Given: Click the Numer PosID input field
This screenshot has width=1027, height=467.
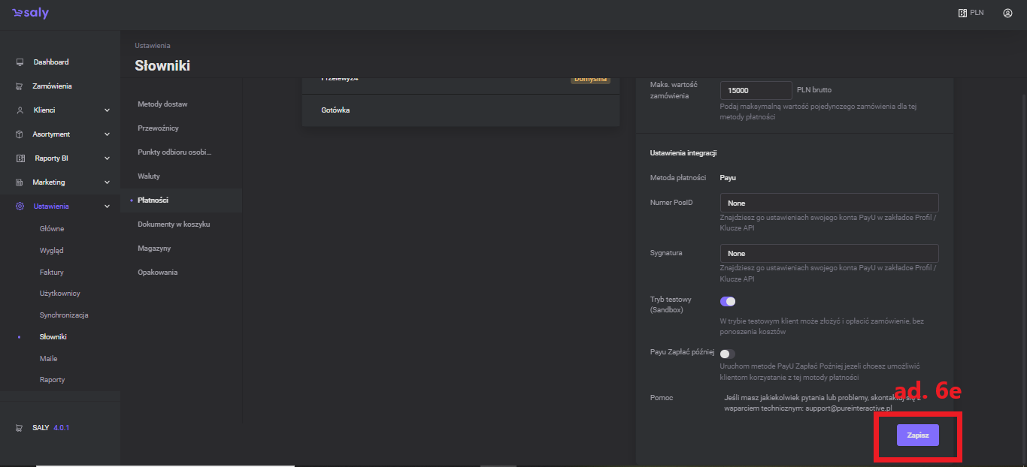Looking at the screenshot, I should [829, 203].
